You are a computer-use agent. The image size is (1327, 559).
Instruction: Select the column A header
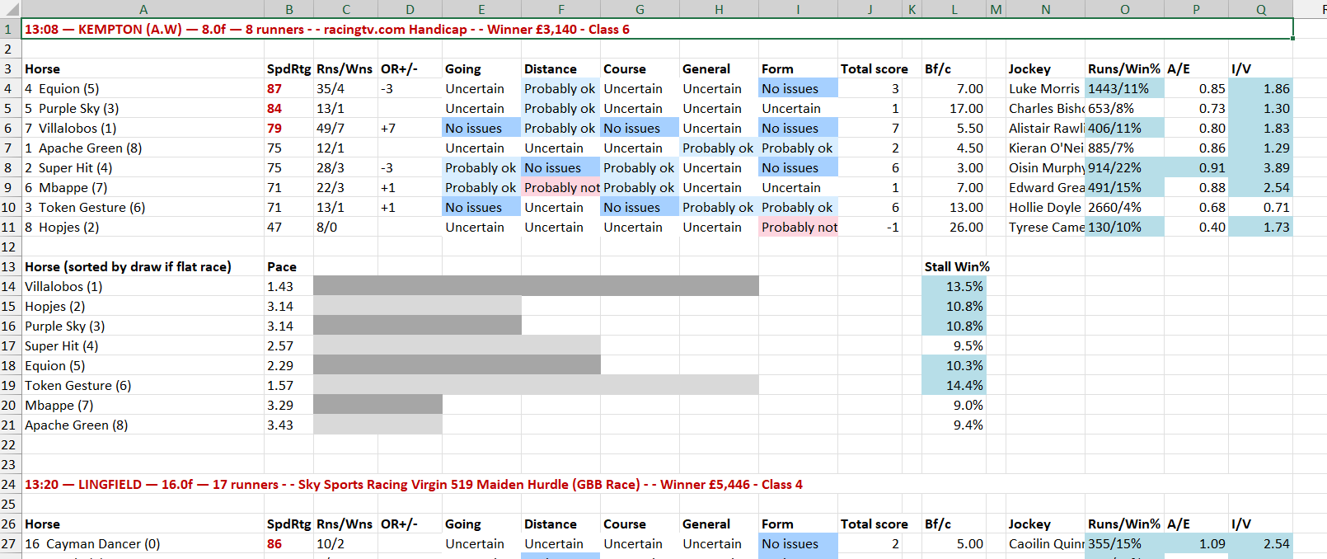click(x=143, y=10)
